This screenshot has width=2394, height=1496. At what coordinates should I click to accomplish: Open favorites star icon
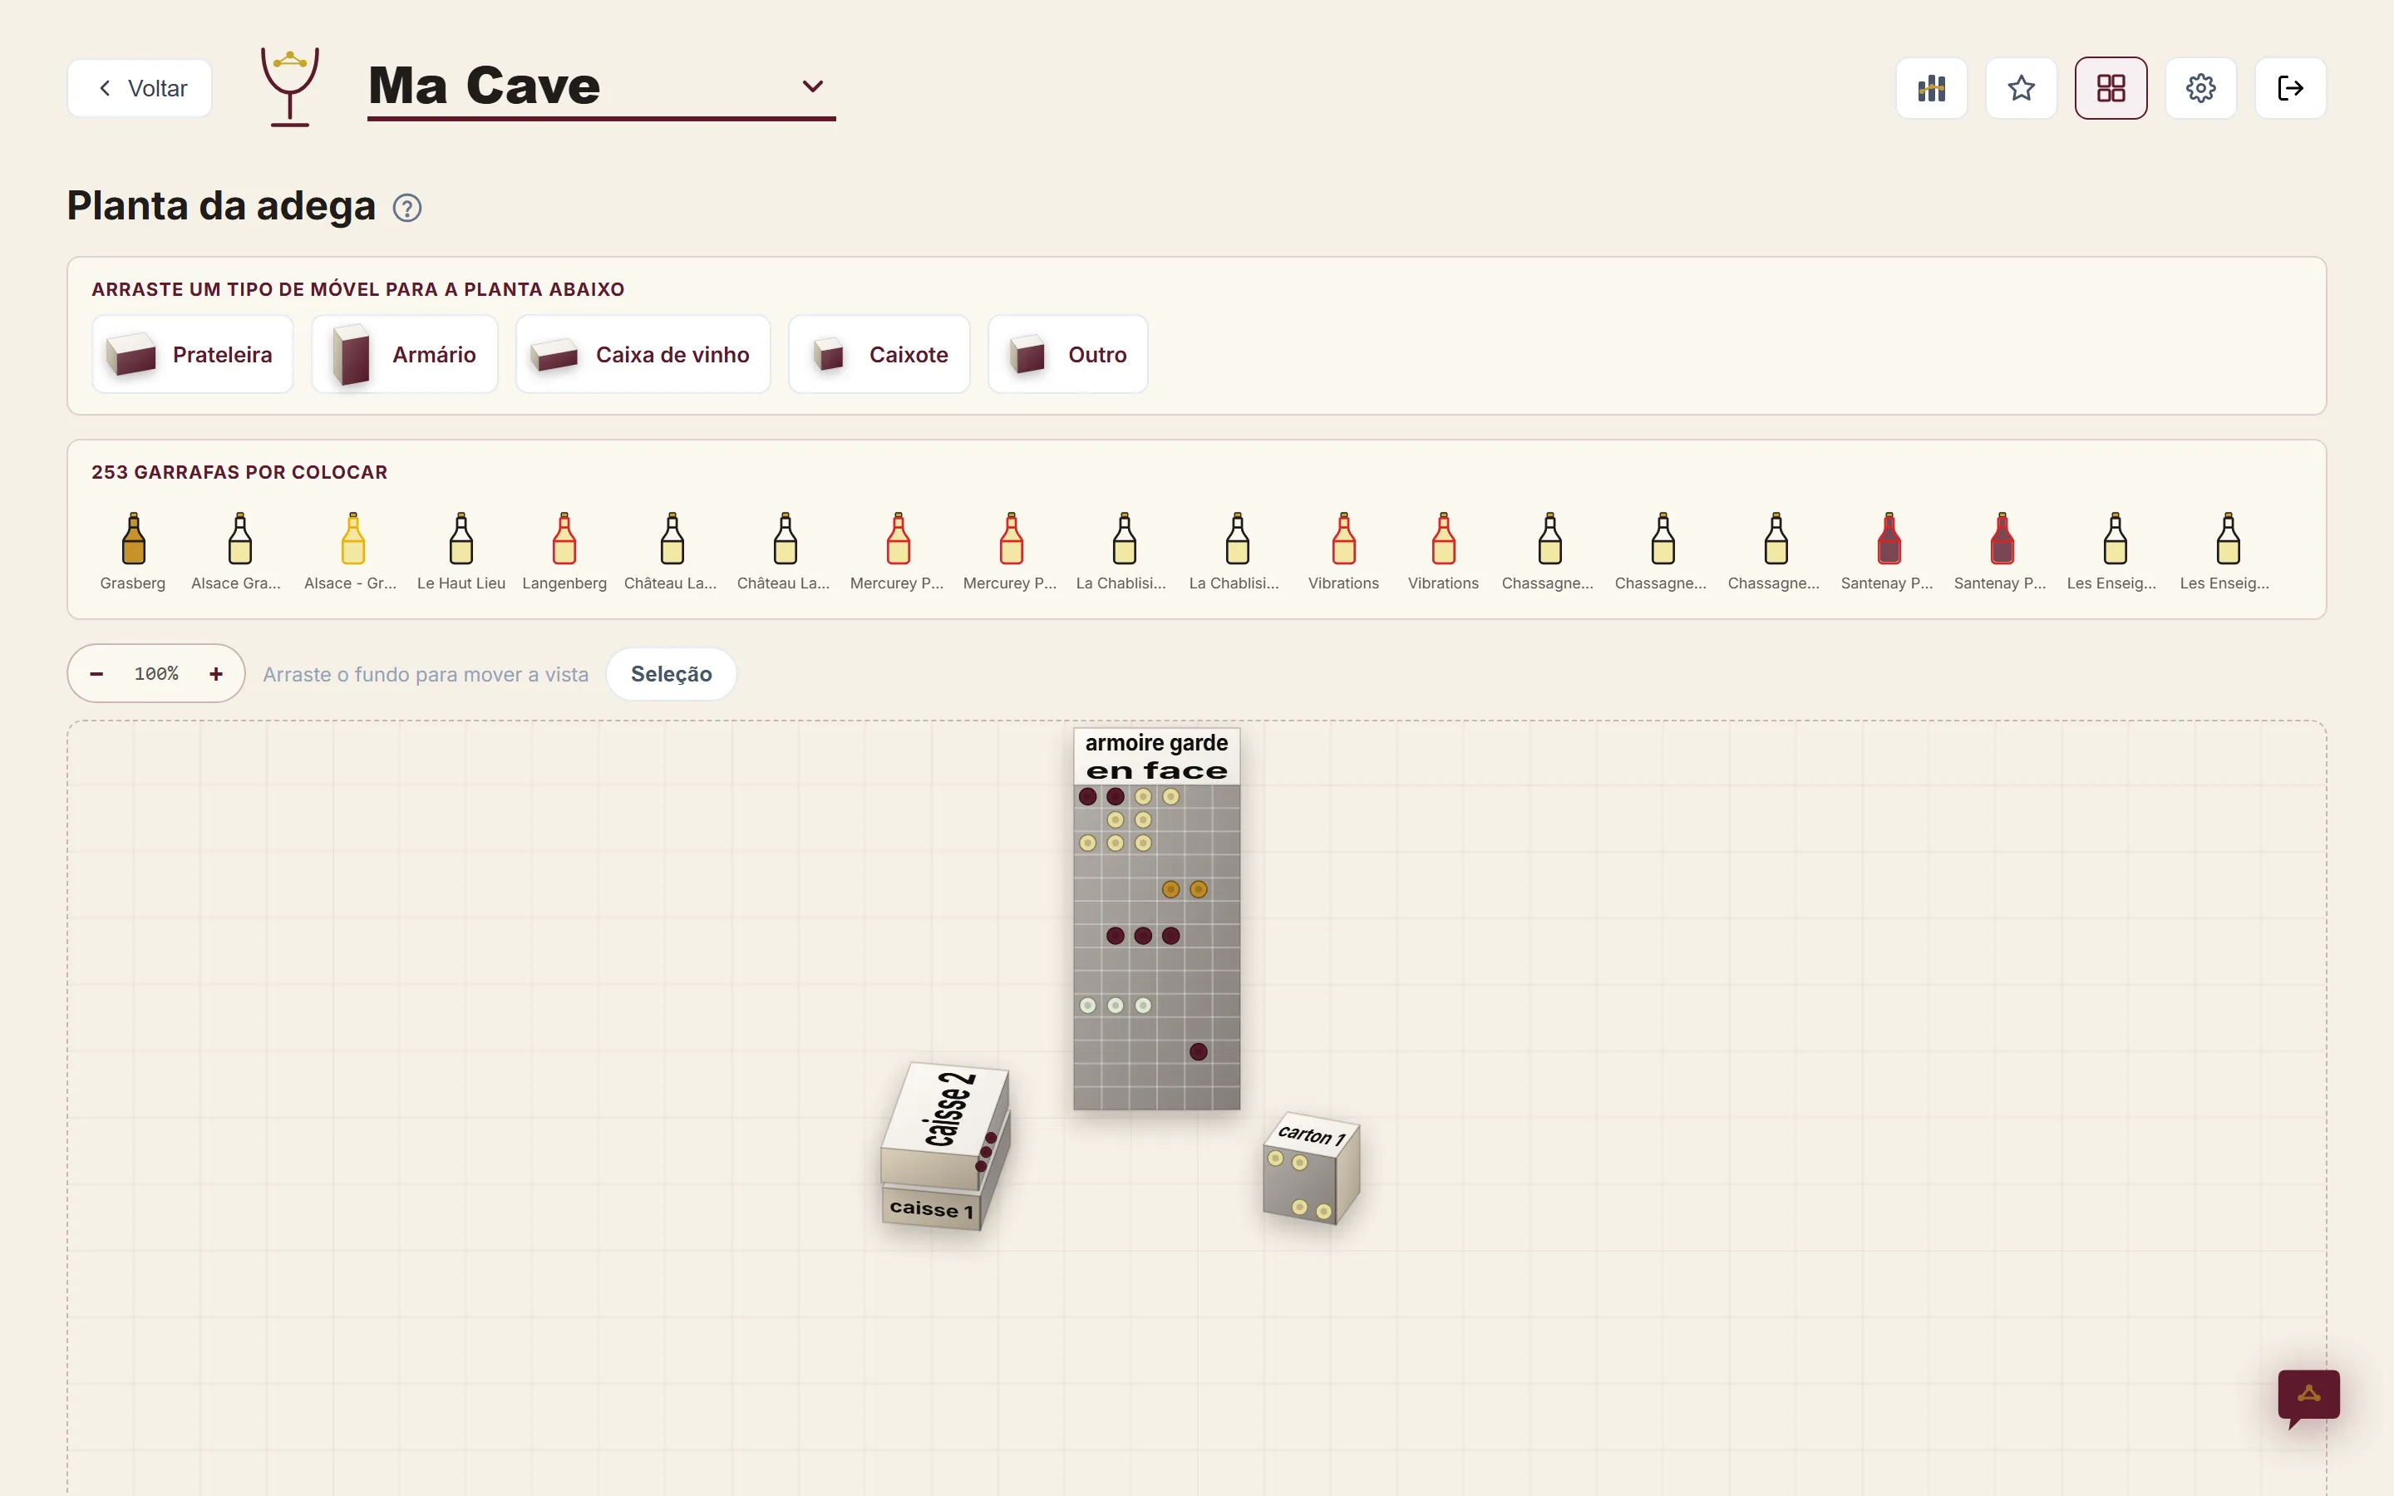click(x=2021, y=88)
